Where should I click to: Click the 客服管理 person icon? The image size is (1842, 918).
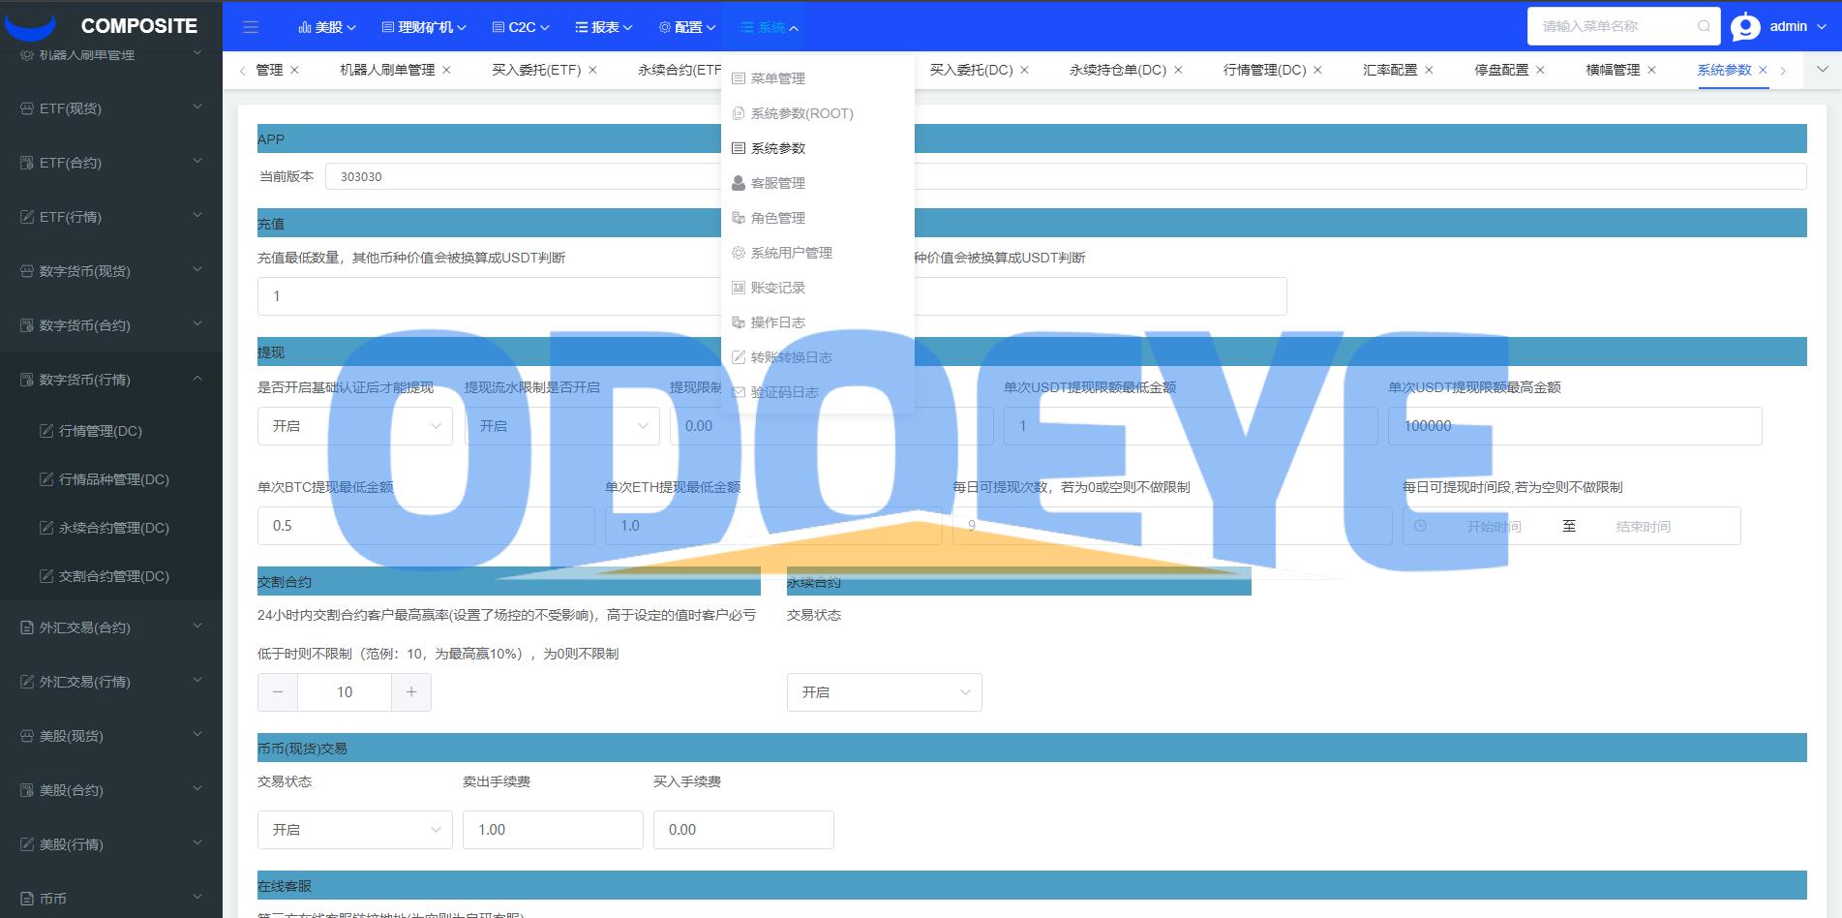coord(739,183)
